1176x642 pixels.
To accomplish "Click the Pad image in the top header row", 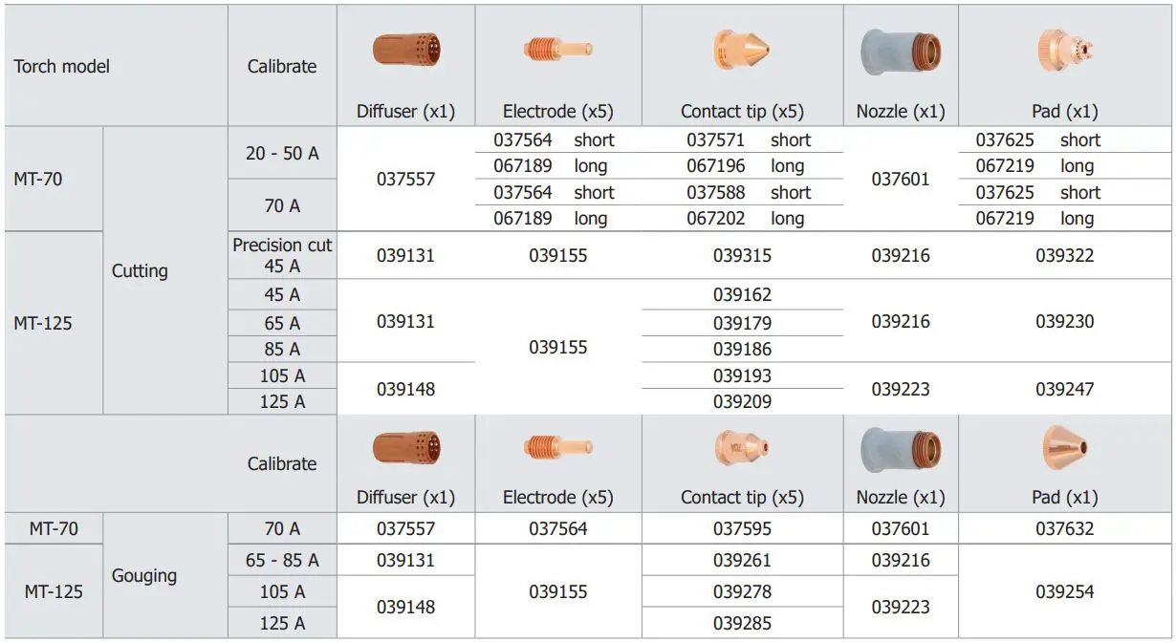I will pyautogui.click(x=1064, y=50).
